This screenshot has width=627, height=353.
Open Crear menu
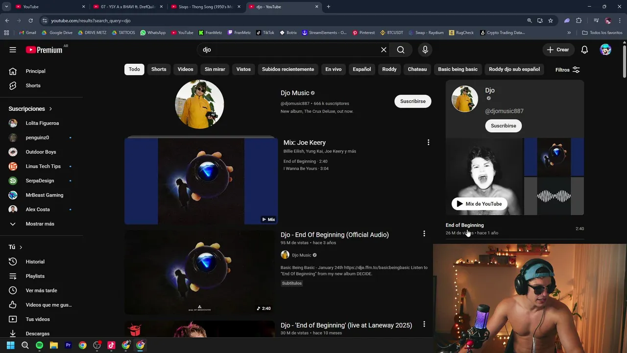point(558,50)
